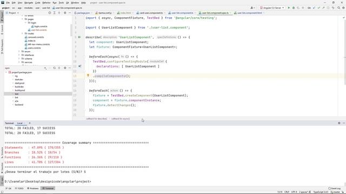Viewport: 346px width, 194px height.
Task: Open the user account avatar menu
Action: (x=252, y=8)
